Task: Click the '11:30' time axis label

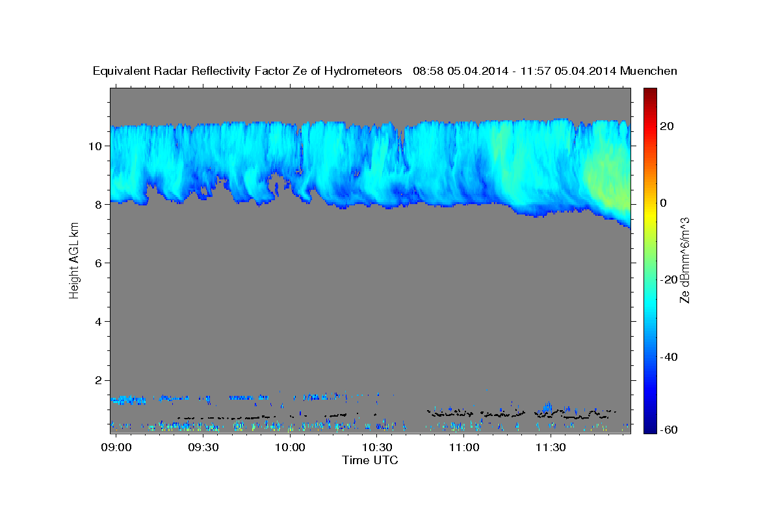Action: click(551, 448)
